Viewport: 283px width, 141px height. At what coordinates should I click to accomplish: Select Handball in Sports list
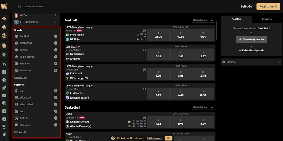point(25,63)
